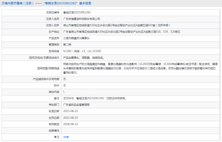Screen dimensions: 222x142
Task: Select approval date 2023-08-23 in 批准日期 row
Action: click(x=70, y=111)
